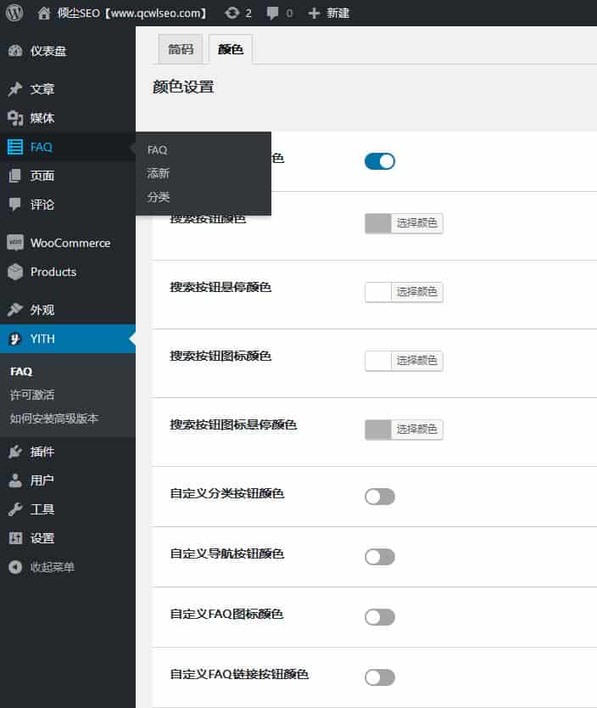Choose 添新 in FAQ flyout submenu

pyautogui.click(x=158, y=173)
